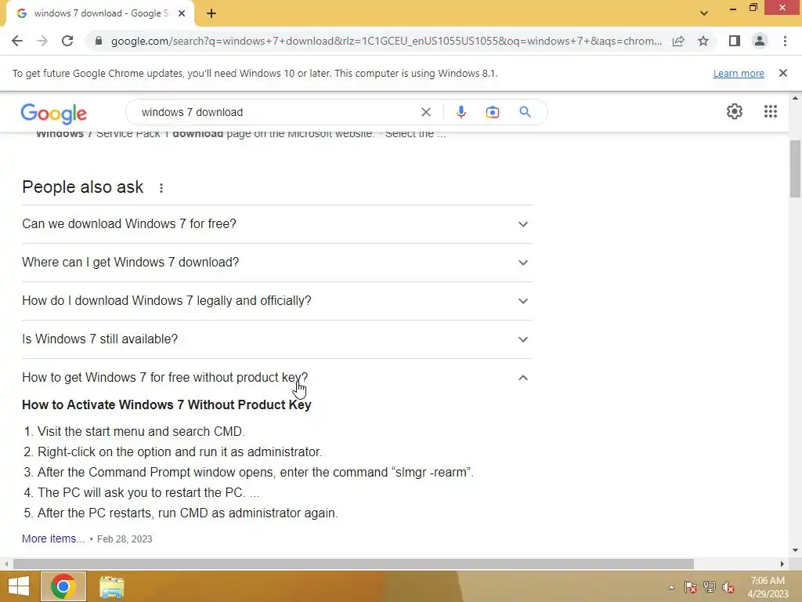Click step Visit the start menu and search CMD

point(141,432)
